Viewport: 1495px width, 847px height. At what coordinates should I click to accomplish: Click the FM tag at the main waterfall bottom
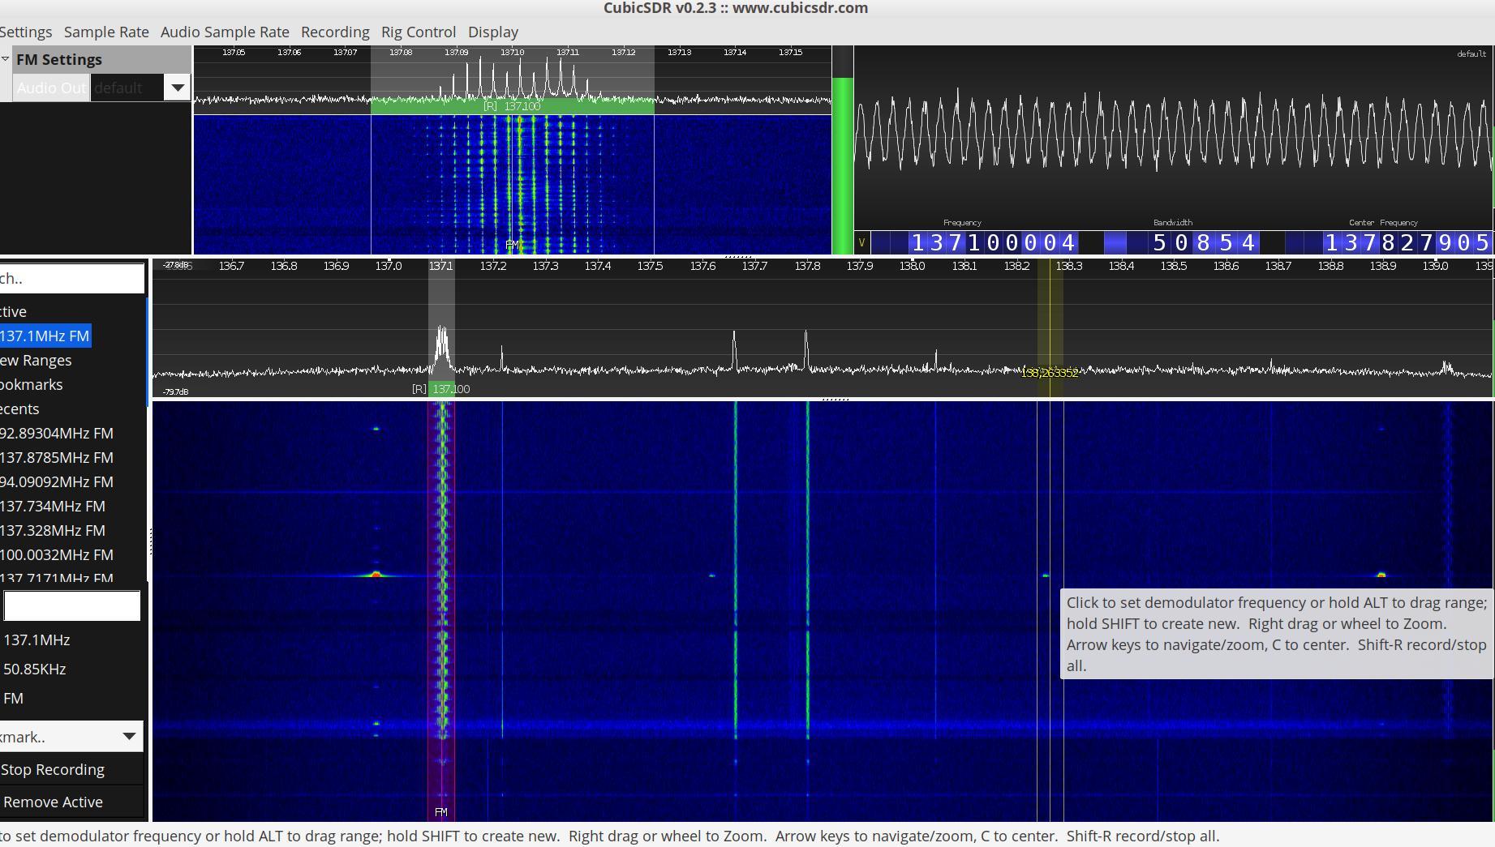[x=441, y=811]
